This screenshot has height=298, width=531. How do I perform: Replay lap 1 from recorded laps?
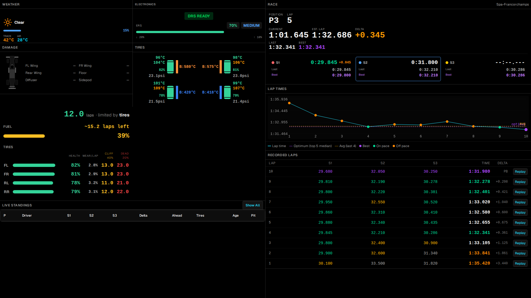pos(520,264)
